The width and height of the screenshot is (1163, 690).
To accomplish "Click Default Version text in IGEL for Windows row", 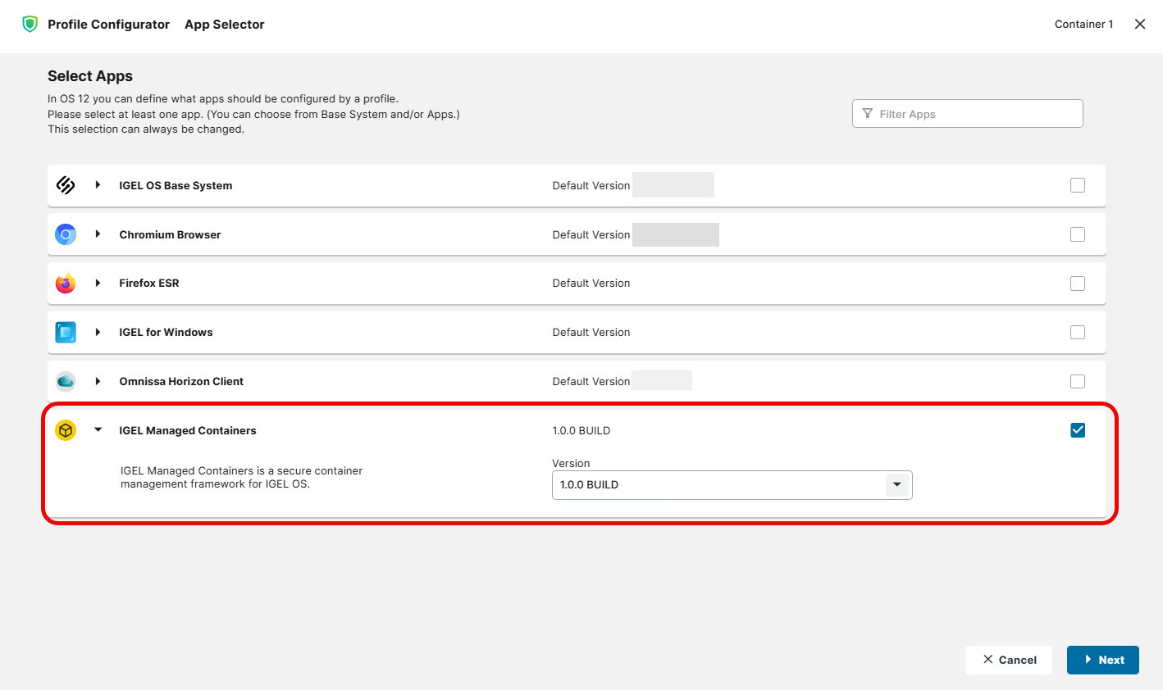I will pyautogui.click(x=591, y=332).
